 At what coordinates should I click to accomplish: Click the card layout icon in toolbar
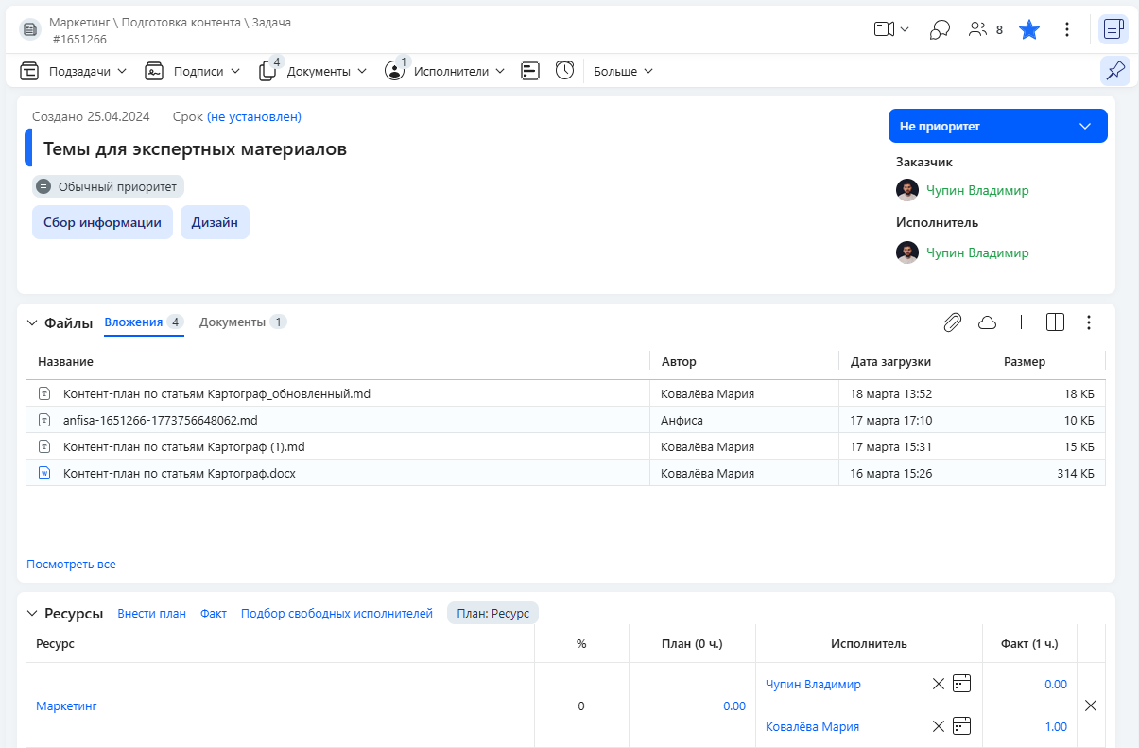coord(530,71)
